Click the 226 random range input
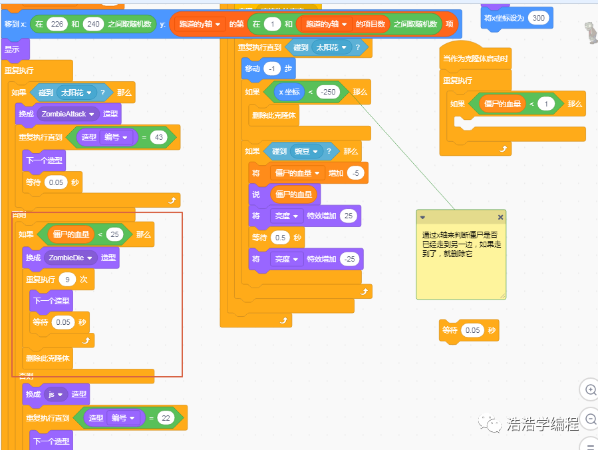The width and height of the screenshot is (598, 450). [x=57, y=24]
